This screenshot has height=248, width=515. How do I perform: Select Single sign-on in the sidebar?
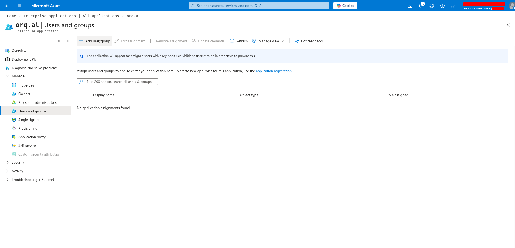coord(29,119)
